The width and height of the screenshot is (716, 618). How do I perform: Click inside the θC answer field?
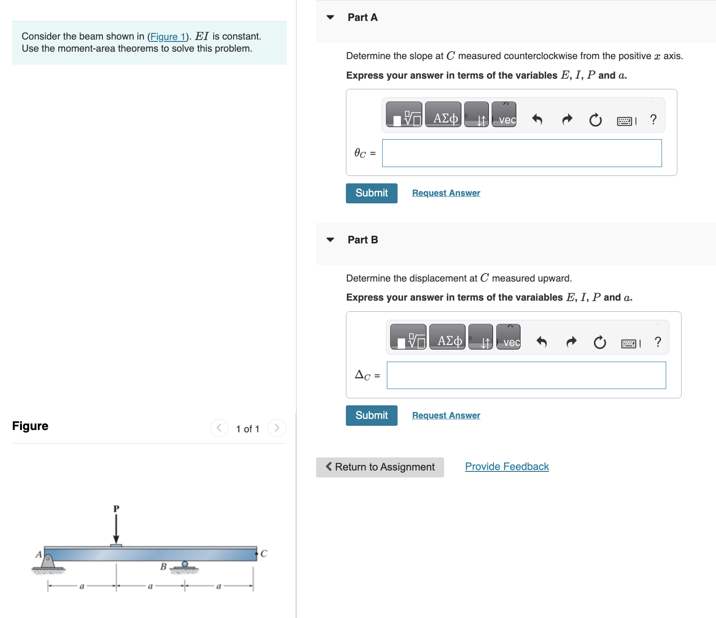521,153
